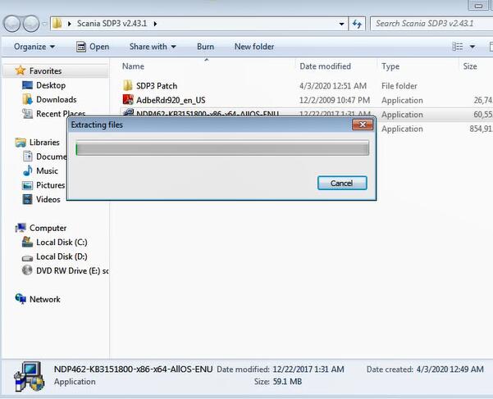Click the Forward navigation arrow button
Viewport: 493px width, 399px height.
pyautogui.click(x=31, y=24)
